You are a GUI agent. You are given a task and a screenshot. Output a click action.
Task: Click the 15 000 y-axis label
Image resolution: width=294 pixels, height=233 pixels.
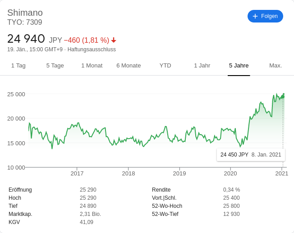pos(16,143)
